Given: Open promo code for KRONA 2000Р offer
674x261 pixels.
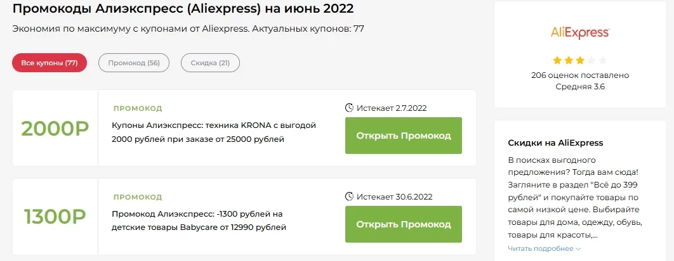Looking at the screenshot, I should (x=404, y=136).
